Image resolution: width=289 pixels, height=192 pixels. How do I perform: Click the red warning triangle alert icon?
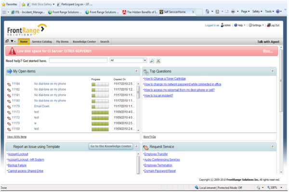click(x=12, y=51)
